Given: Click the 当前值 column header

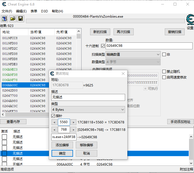Looking at the screenshot, I should click(x=41, y=32).
